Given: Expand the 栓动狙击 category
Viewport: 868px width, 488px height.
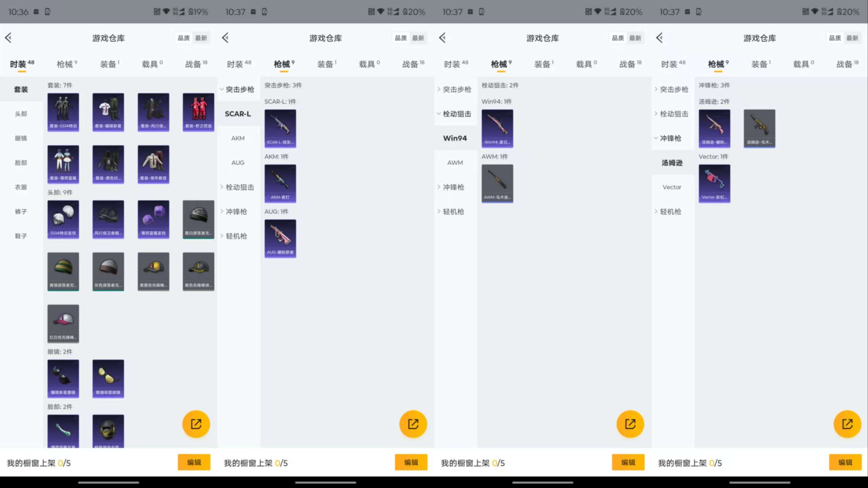Looking at the screenshot, I should pos(238,187).
